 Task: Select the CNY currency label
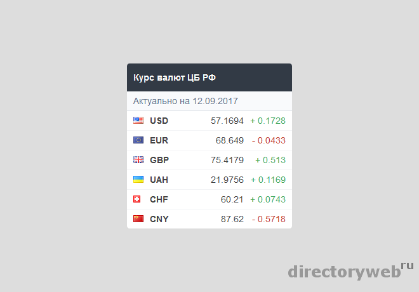159,219
